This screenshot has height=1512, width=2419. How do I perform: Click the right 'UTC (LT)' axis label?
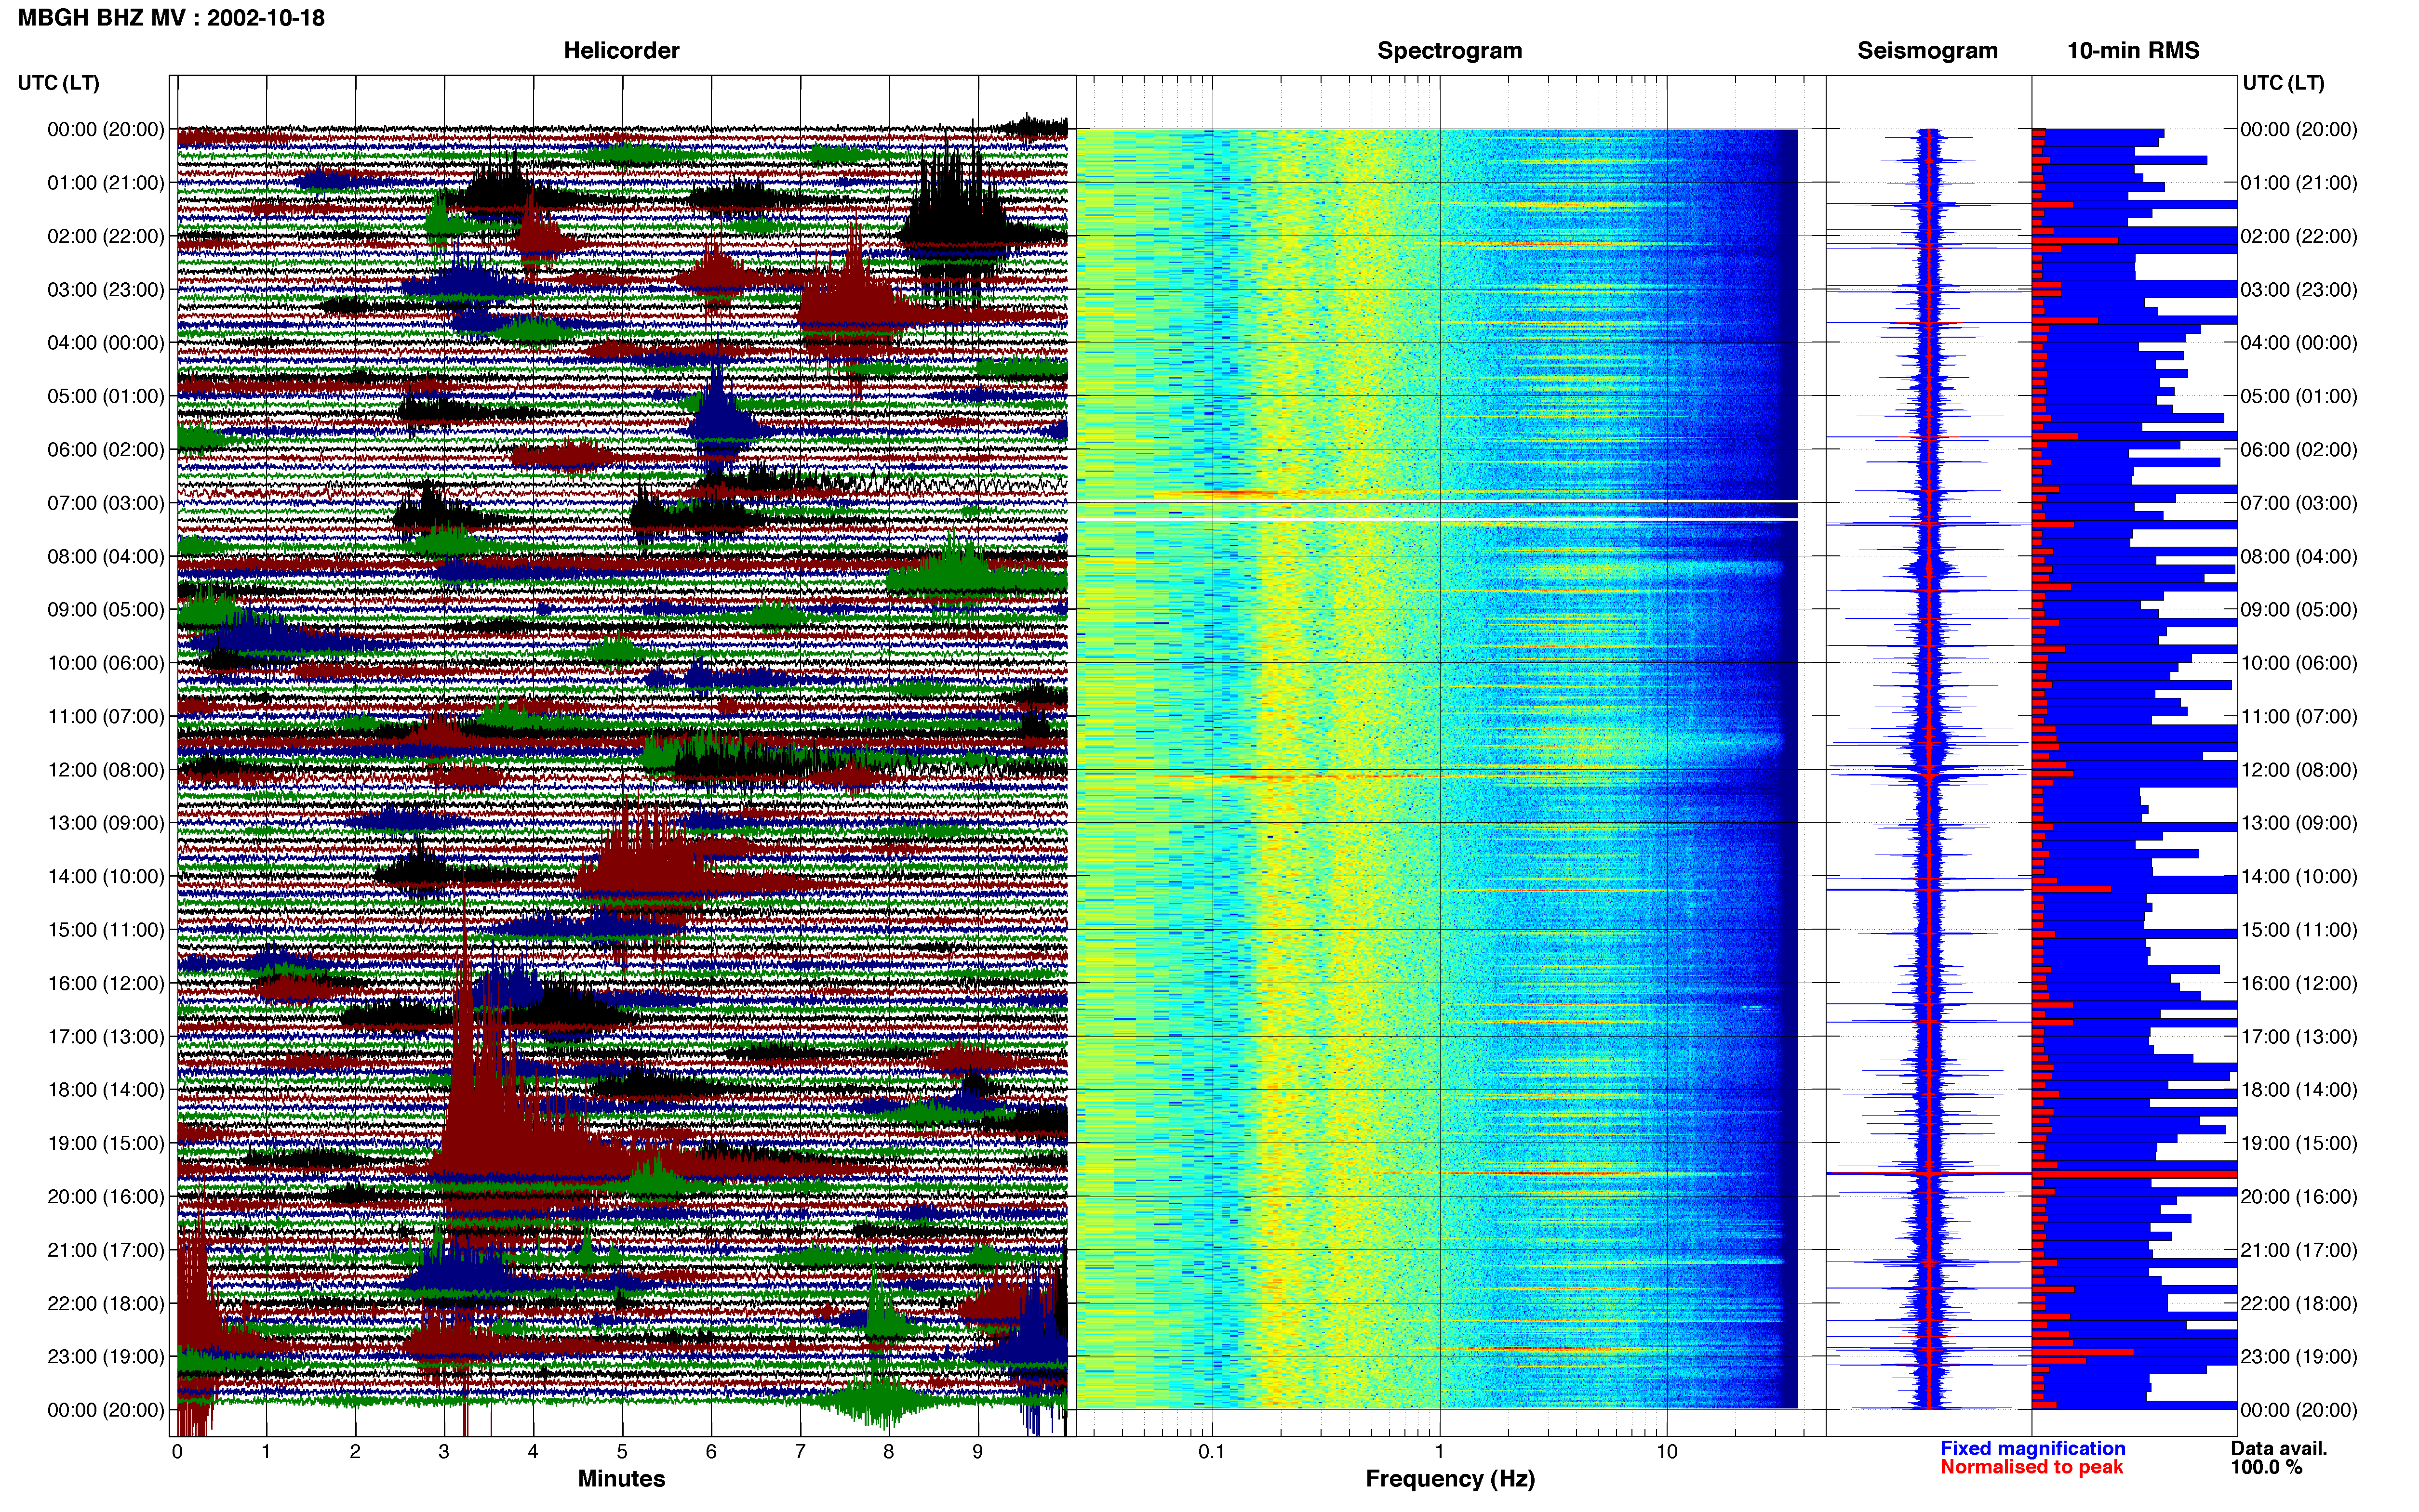[x=2283, y=83]
